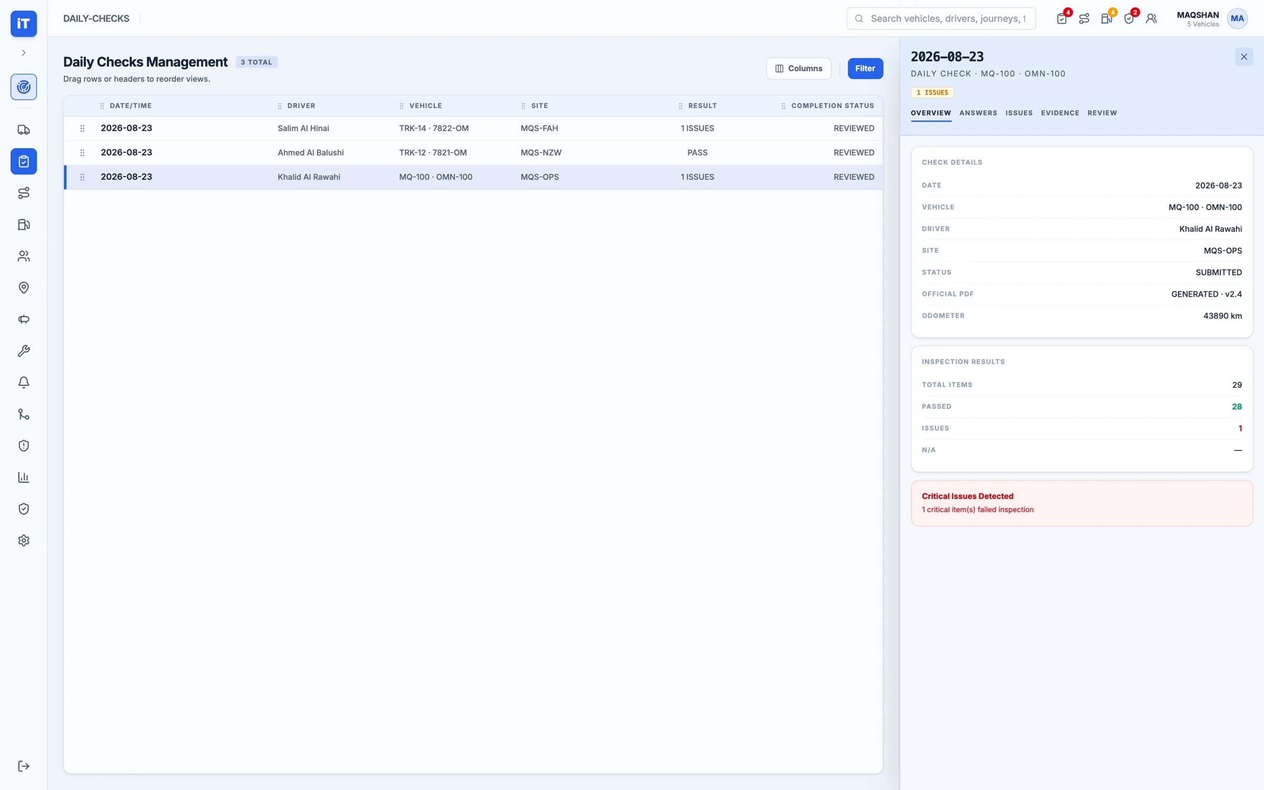Click the 43890 km odometer value
The image size is (1264, 790).
pos(1222,316)
